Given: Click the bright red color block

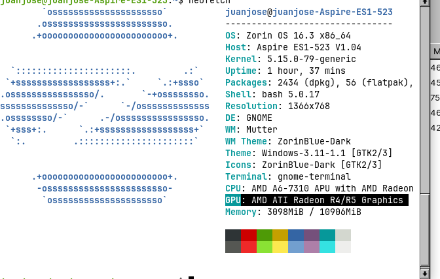Looking at the screenshot, I should pyautogui.click(x=249, y=247).
